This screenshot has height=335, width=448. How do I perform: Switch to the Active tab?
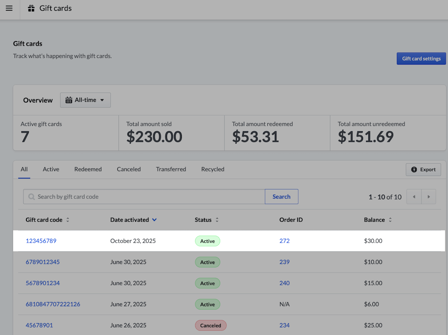tap(51, 169)
